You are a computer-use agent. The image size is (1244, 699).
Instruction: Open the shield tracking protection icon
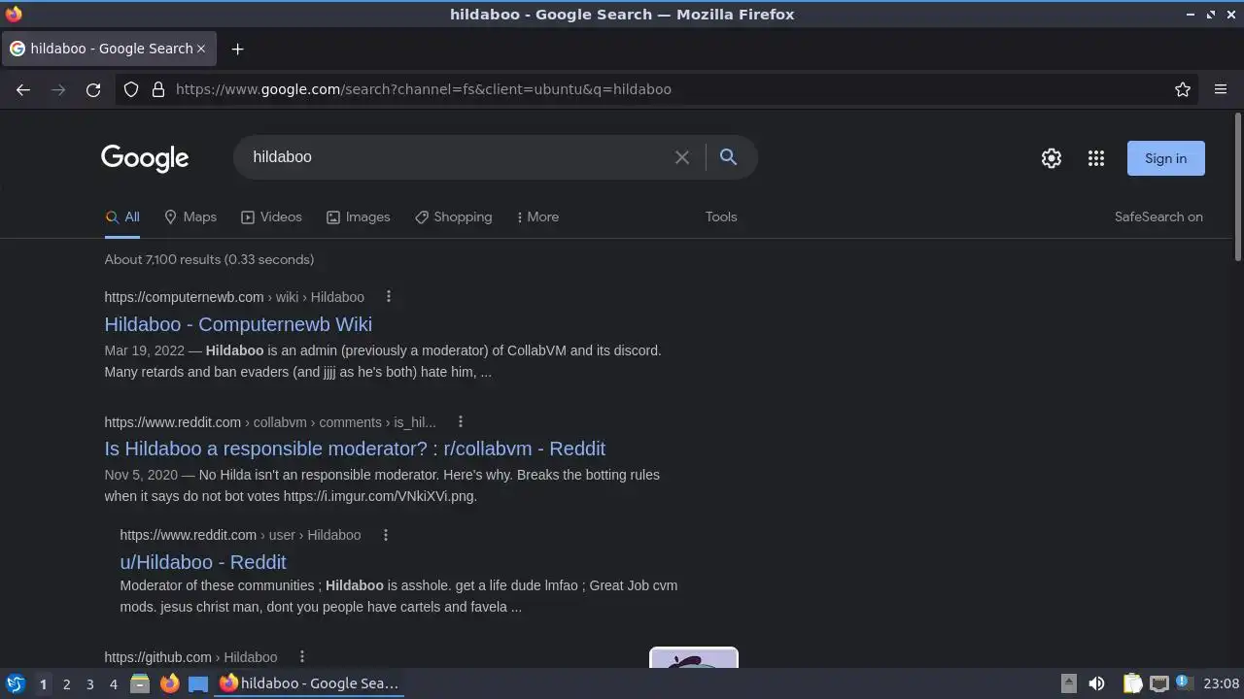[131, 89]
